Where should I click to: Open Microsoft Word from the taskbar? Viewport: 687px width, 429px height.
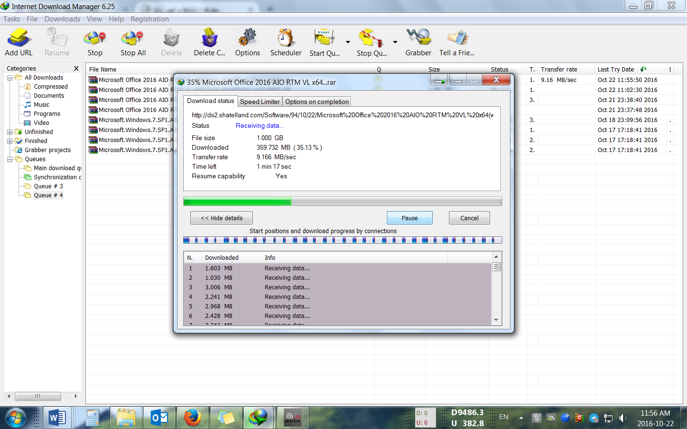click(57, 418)
